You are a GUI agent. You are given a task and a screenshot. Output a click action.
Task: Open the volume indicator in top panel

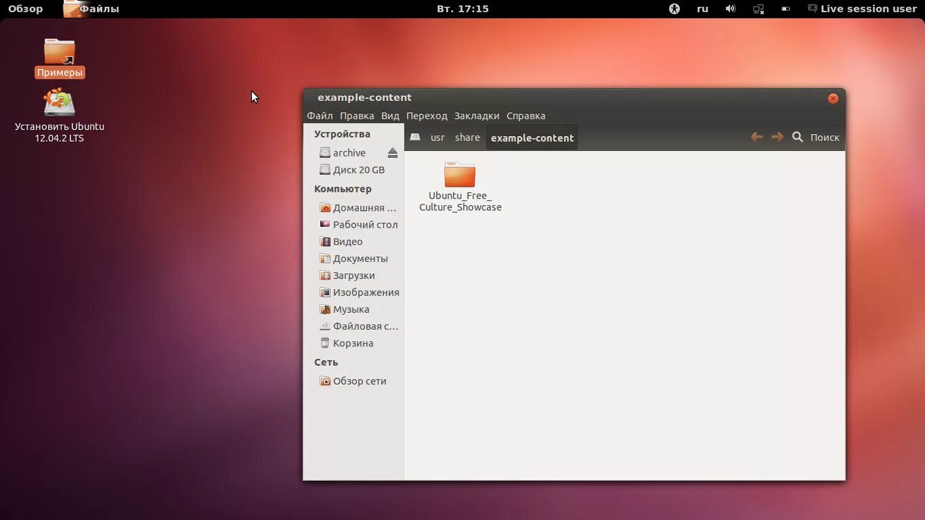point(731,9)
